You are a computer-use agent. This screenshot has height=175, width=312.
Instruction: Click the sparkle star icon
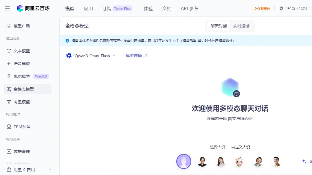(x=304, y=161)
